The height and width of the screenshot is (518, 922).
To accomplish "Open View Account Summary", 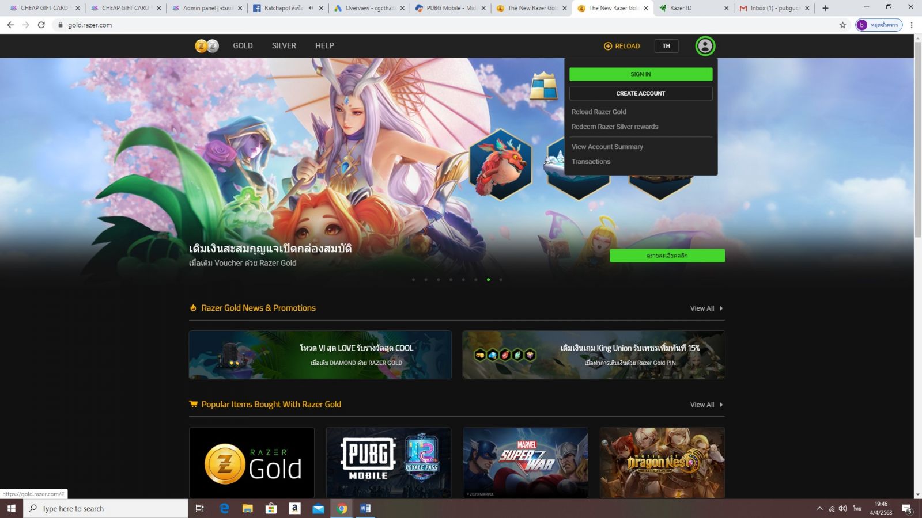I will pyautogui.click(x=607, y=147).
